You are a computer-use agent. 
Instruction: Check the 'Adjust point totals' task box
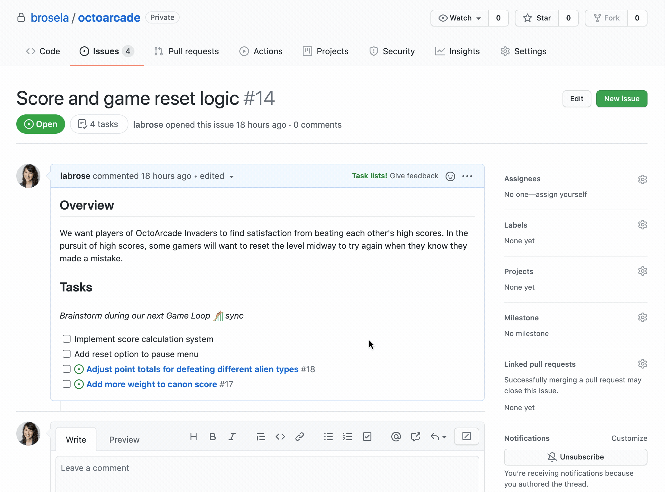[67, 369]
